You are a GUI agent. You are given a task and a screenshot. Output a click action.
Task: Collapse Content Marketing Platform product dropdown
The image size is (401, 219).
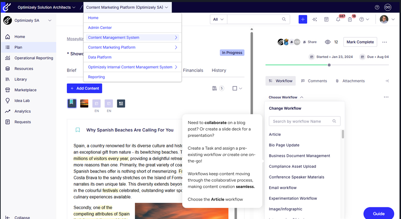pyautogui.click(x=128, y=7)
